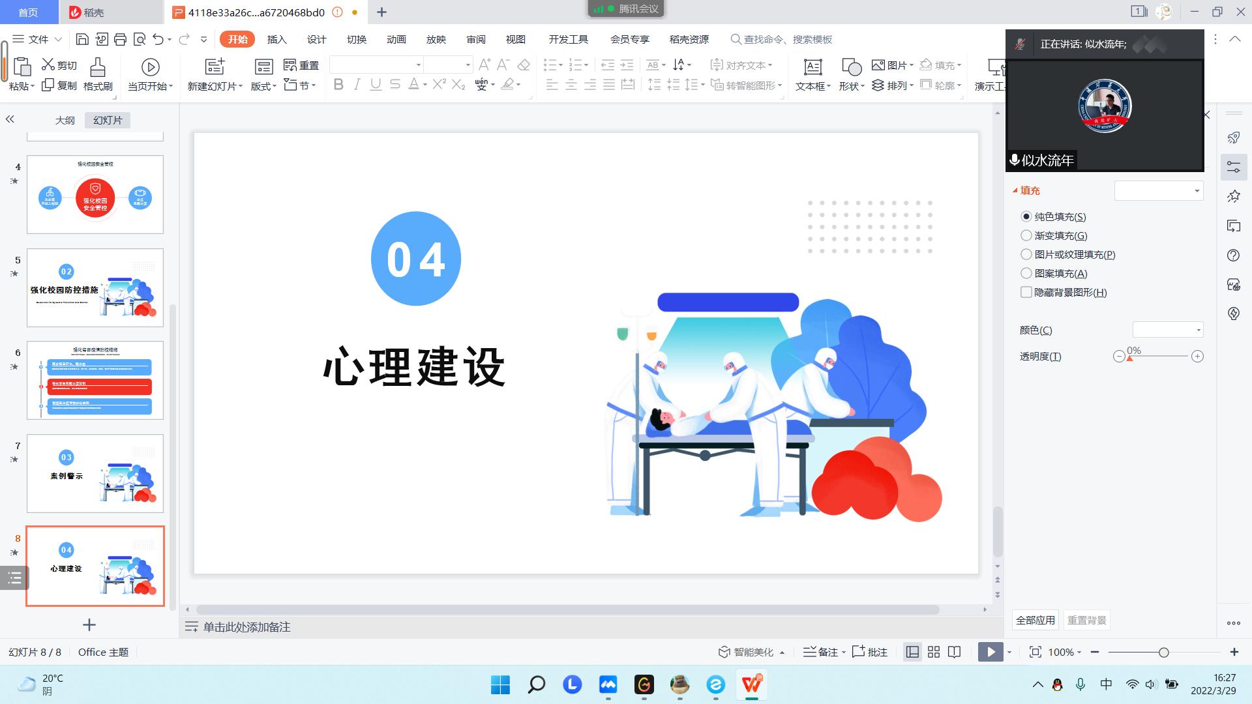The height and width of the screenshot is (704, 1252).
Task: Open the Insert (插入) ribbon tab
Action: (276, 40)
